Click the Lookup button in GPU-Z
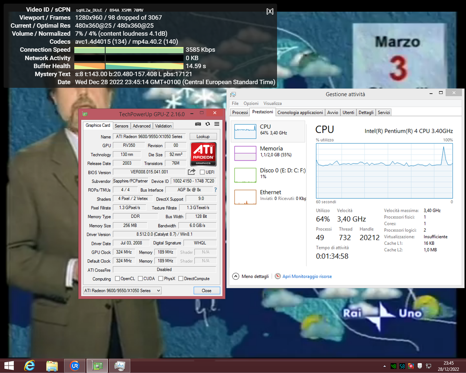Viewport: 466px width, 373px height. tap(203, 136)
